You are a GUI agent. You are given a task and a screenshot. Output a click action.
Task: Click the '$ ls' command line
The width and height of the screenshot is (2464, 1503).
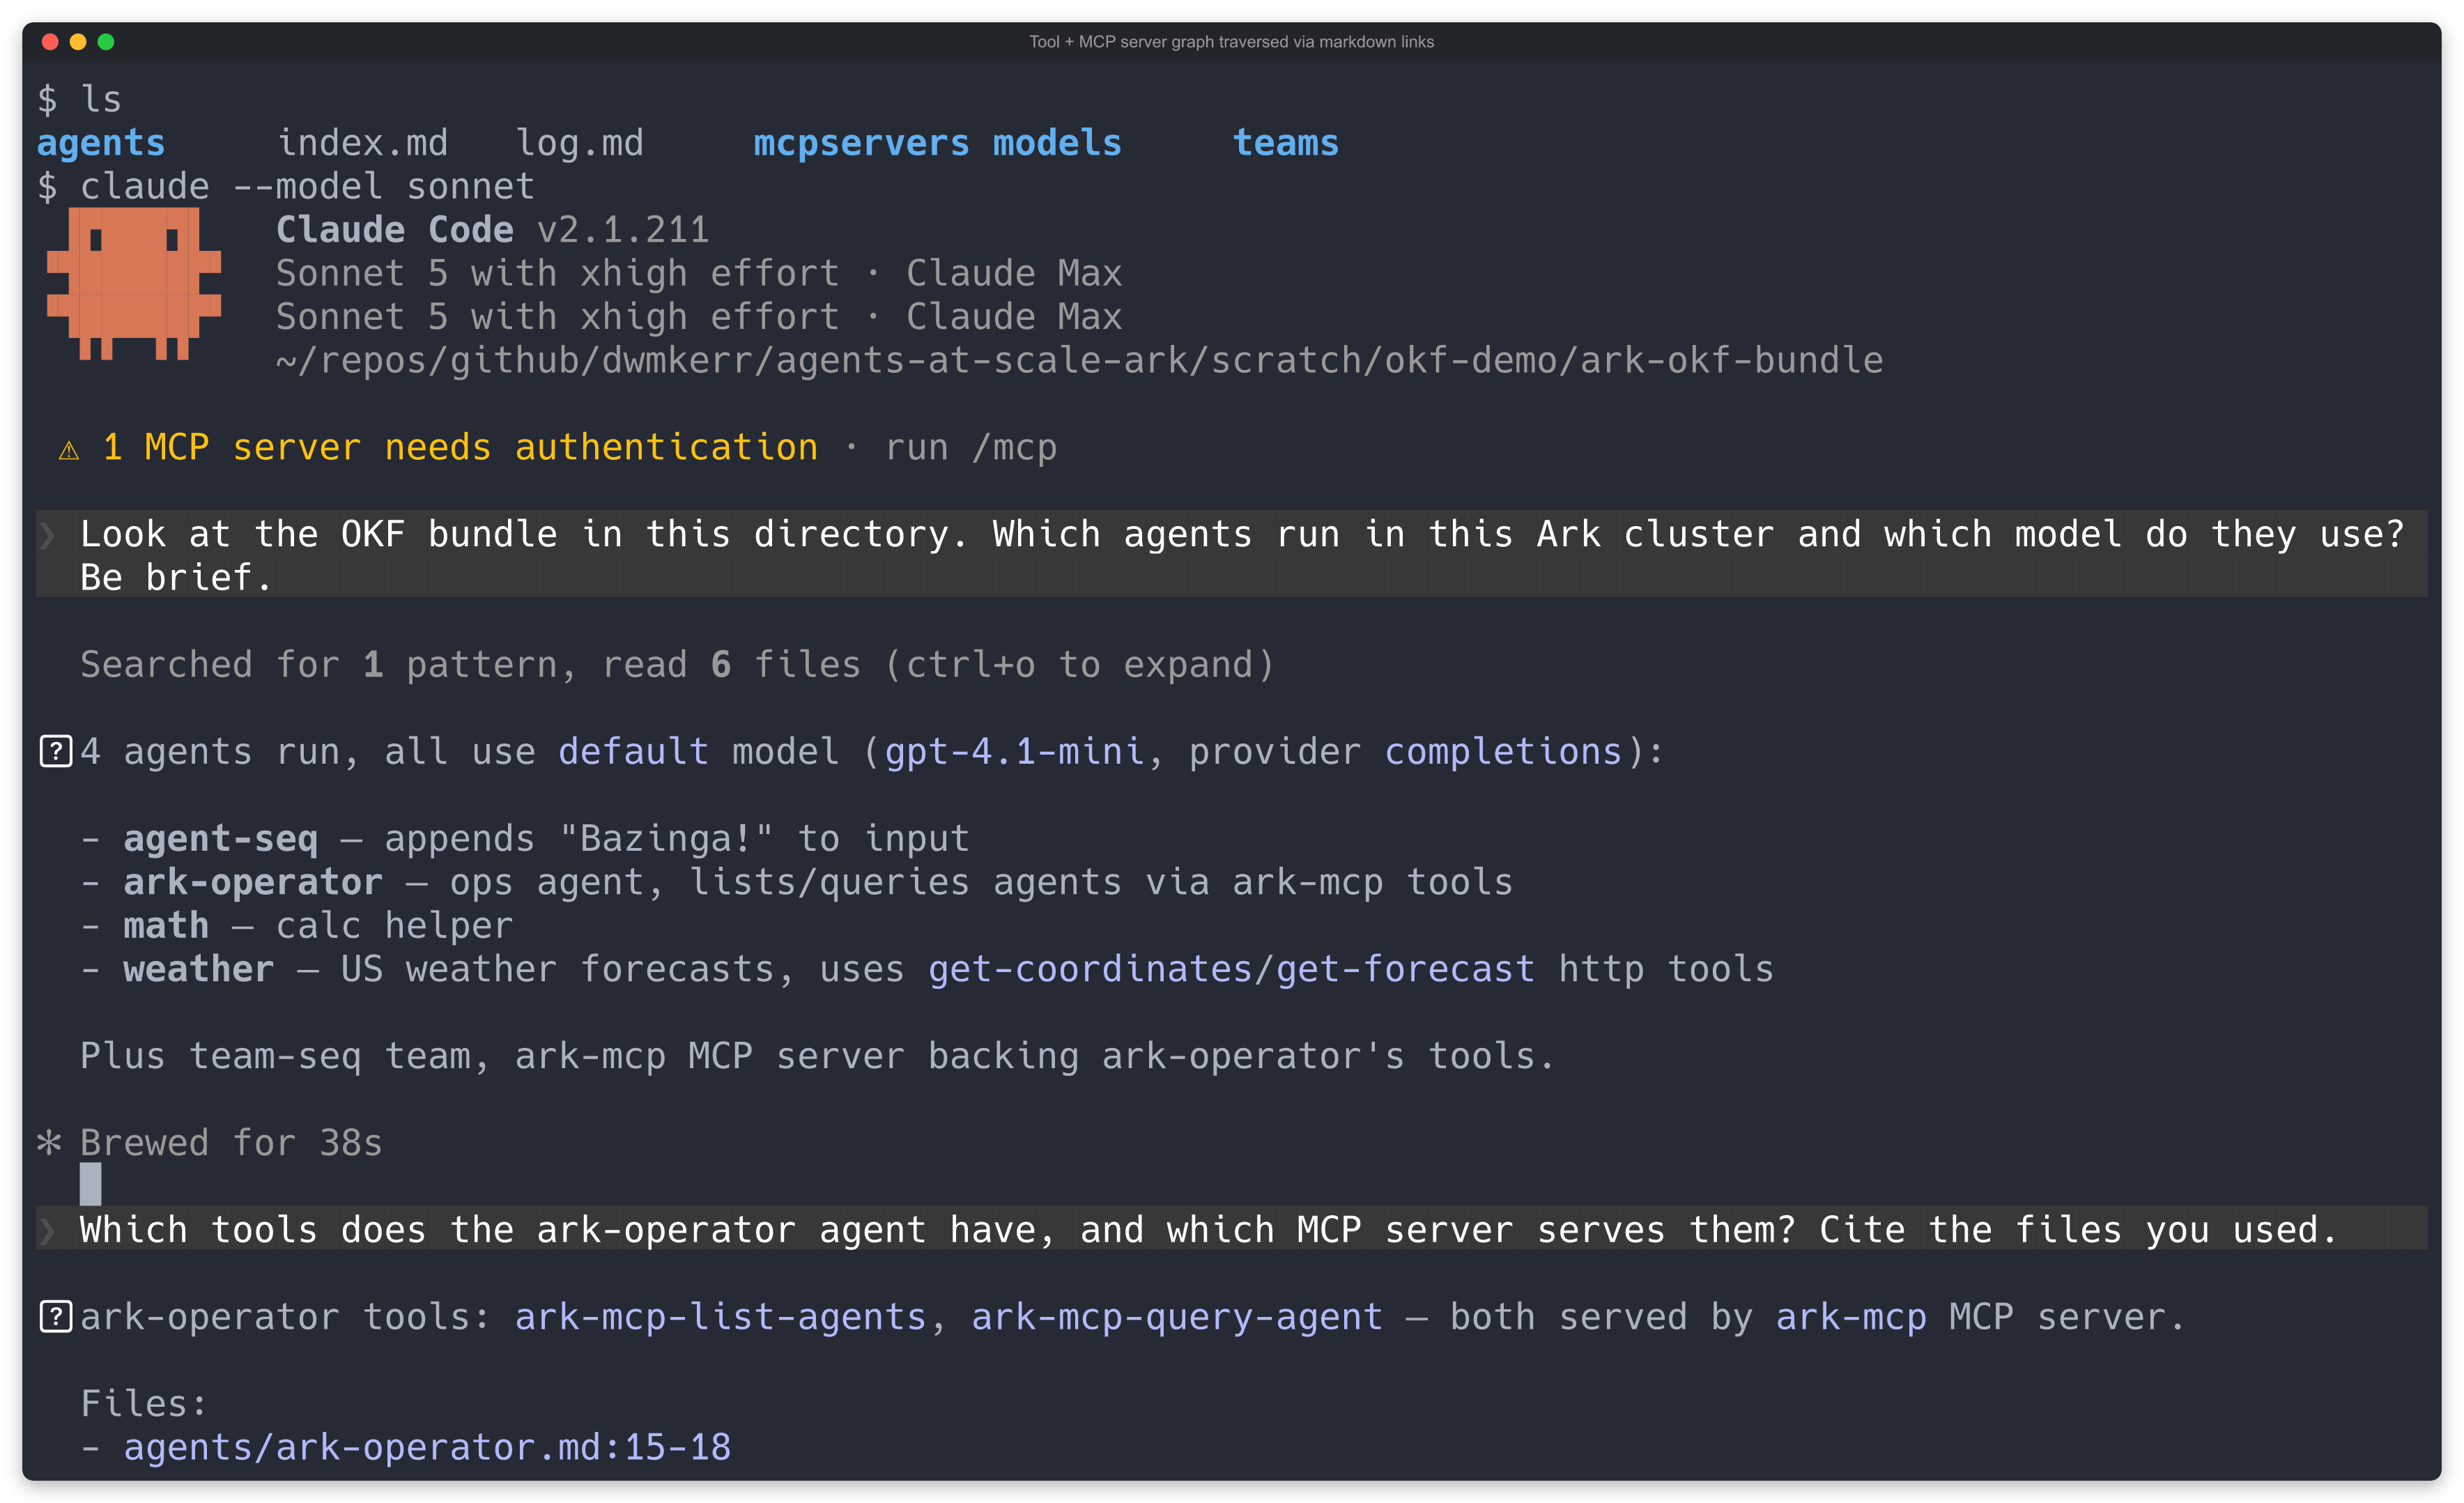[x=79, y=99]
